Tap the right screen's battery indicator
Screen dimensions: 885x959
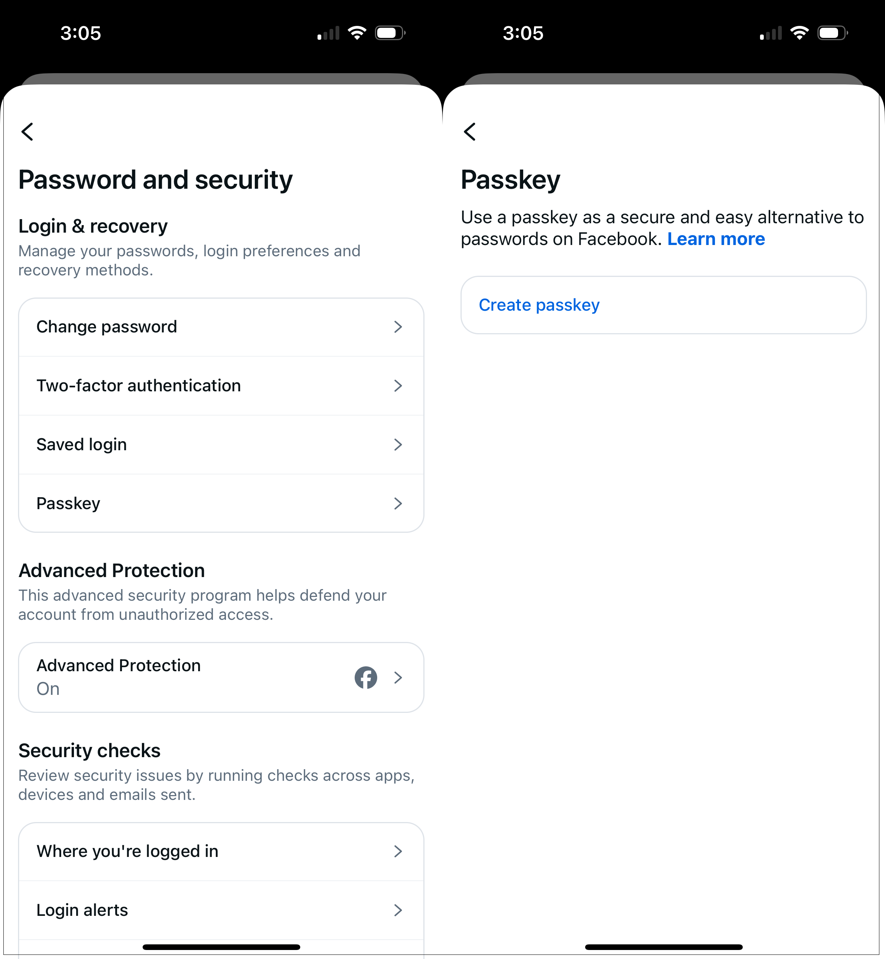(x=832, y=33)
